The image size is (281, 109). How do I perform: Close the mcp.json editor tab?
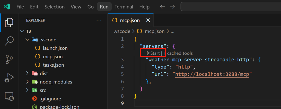(x=148, y=21)
